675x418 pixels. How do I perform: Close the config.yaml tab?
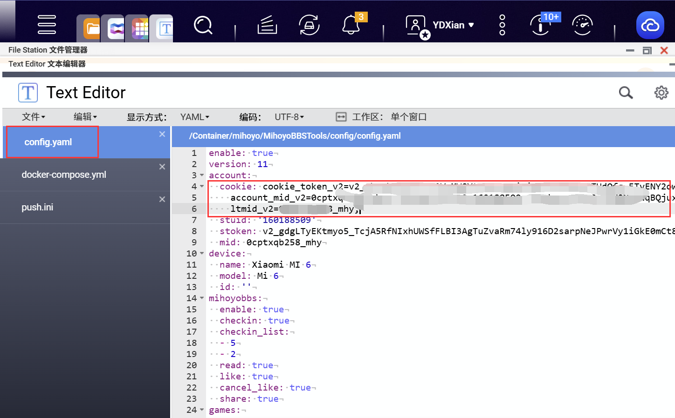coord(162,134)
